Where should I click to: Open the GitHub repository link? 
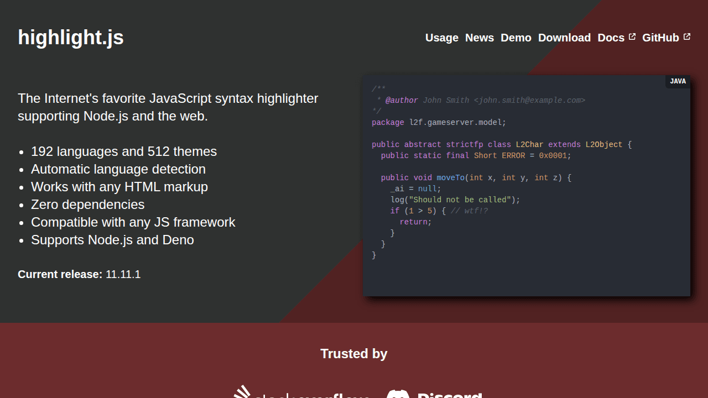click(x=660, y=38)
